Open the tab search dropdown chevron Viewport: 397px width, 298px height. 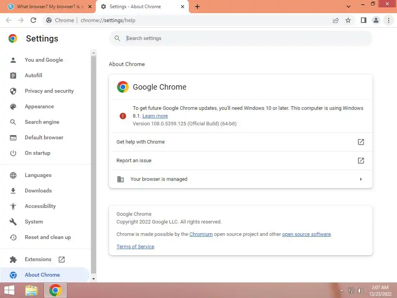click(349, 7)
